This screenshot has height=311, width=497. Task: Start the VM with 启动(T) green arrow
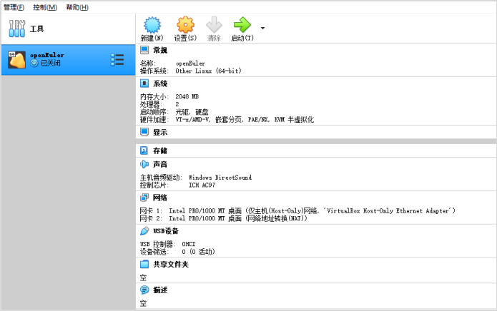click(x=242, y=25)
